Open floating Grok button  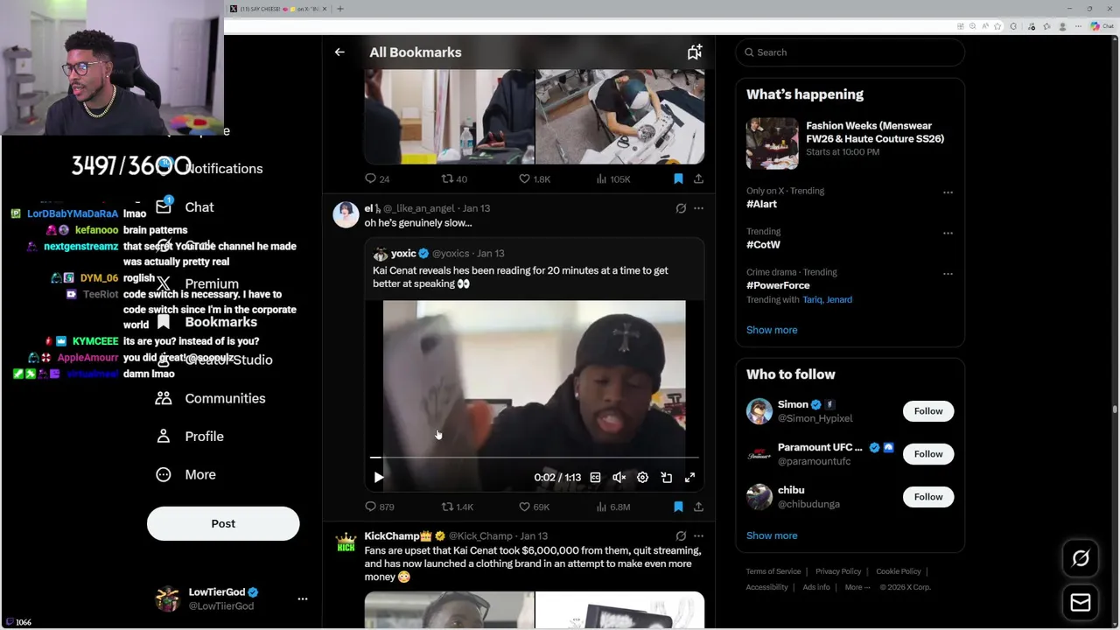(1081, 558)
